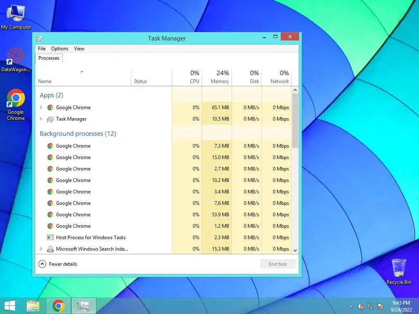Select the Host Process for Windows Tasks row
The height and width of the screenshot is (314, 419).
(164, 238)
